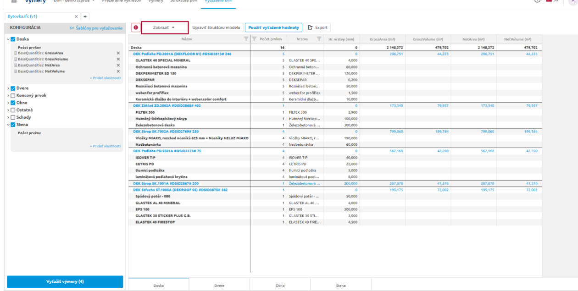Click Upraviť štruktúru modelu button
The width and height of the screenshot is (578, 291).
216,27
